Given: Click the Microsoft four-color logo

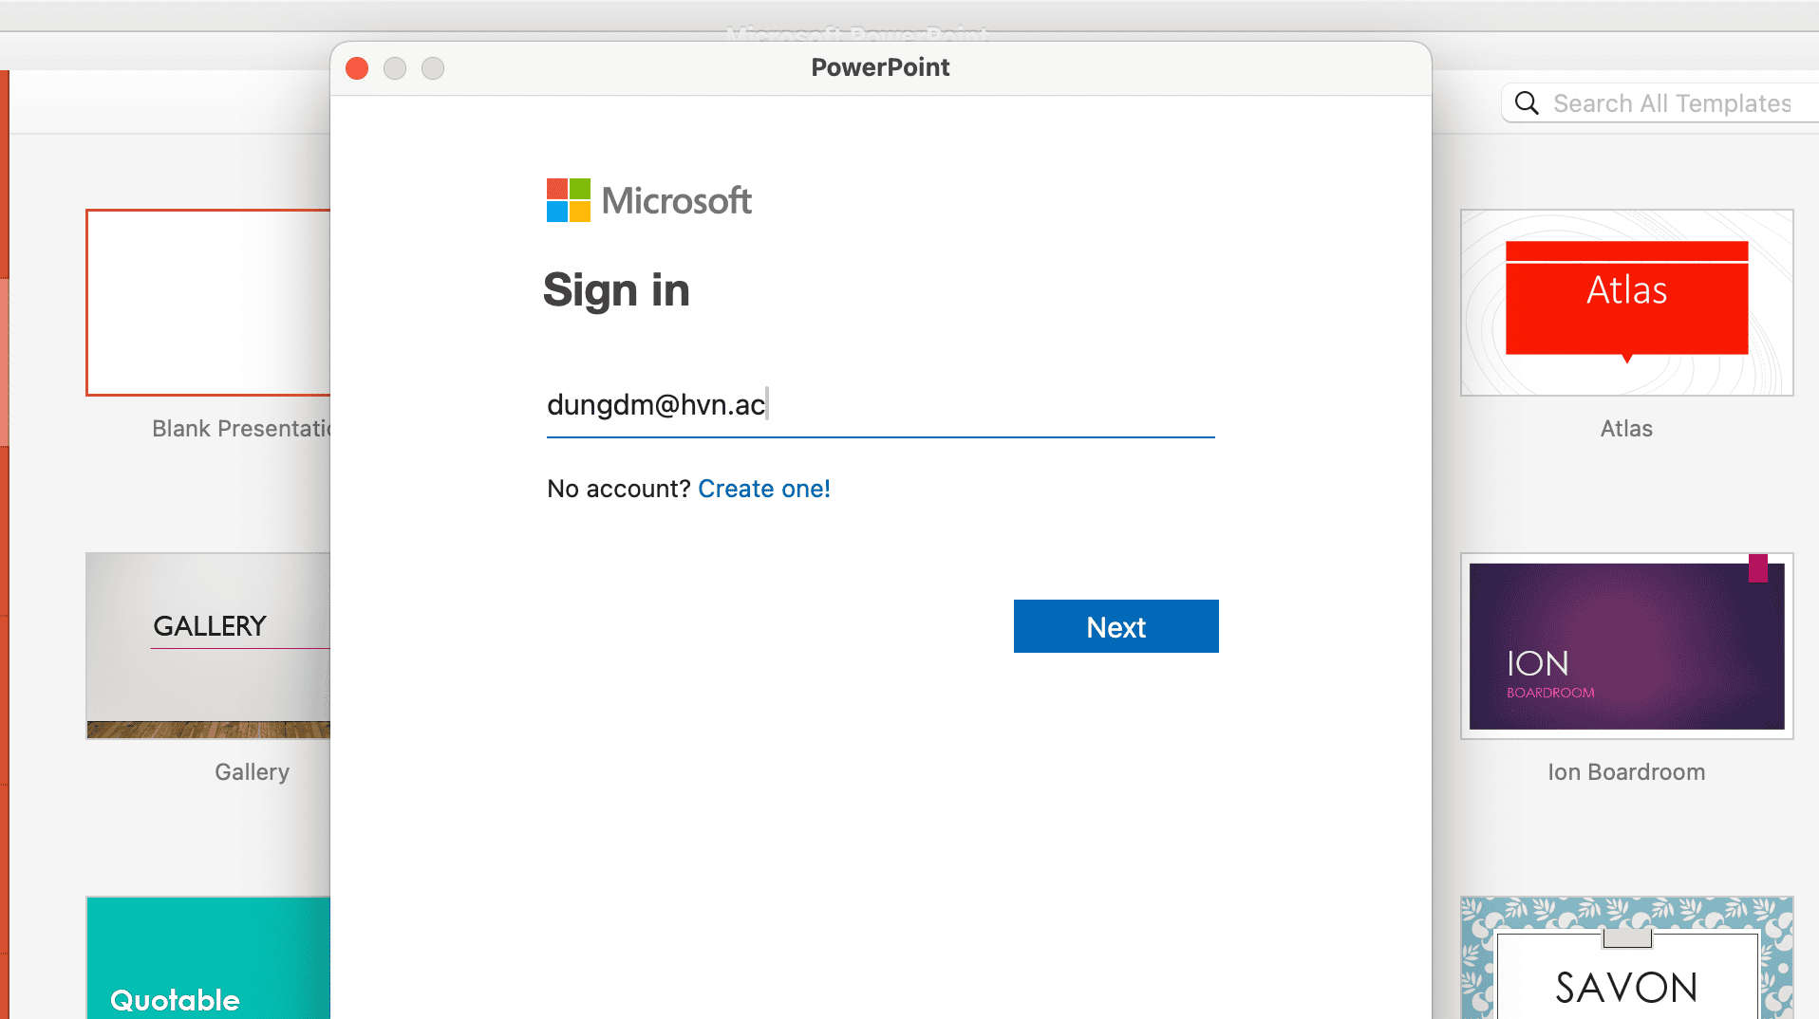Looking at the screenshot, I should (568, 200).
